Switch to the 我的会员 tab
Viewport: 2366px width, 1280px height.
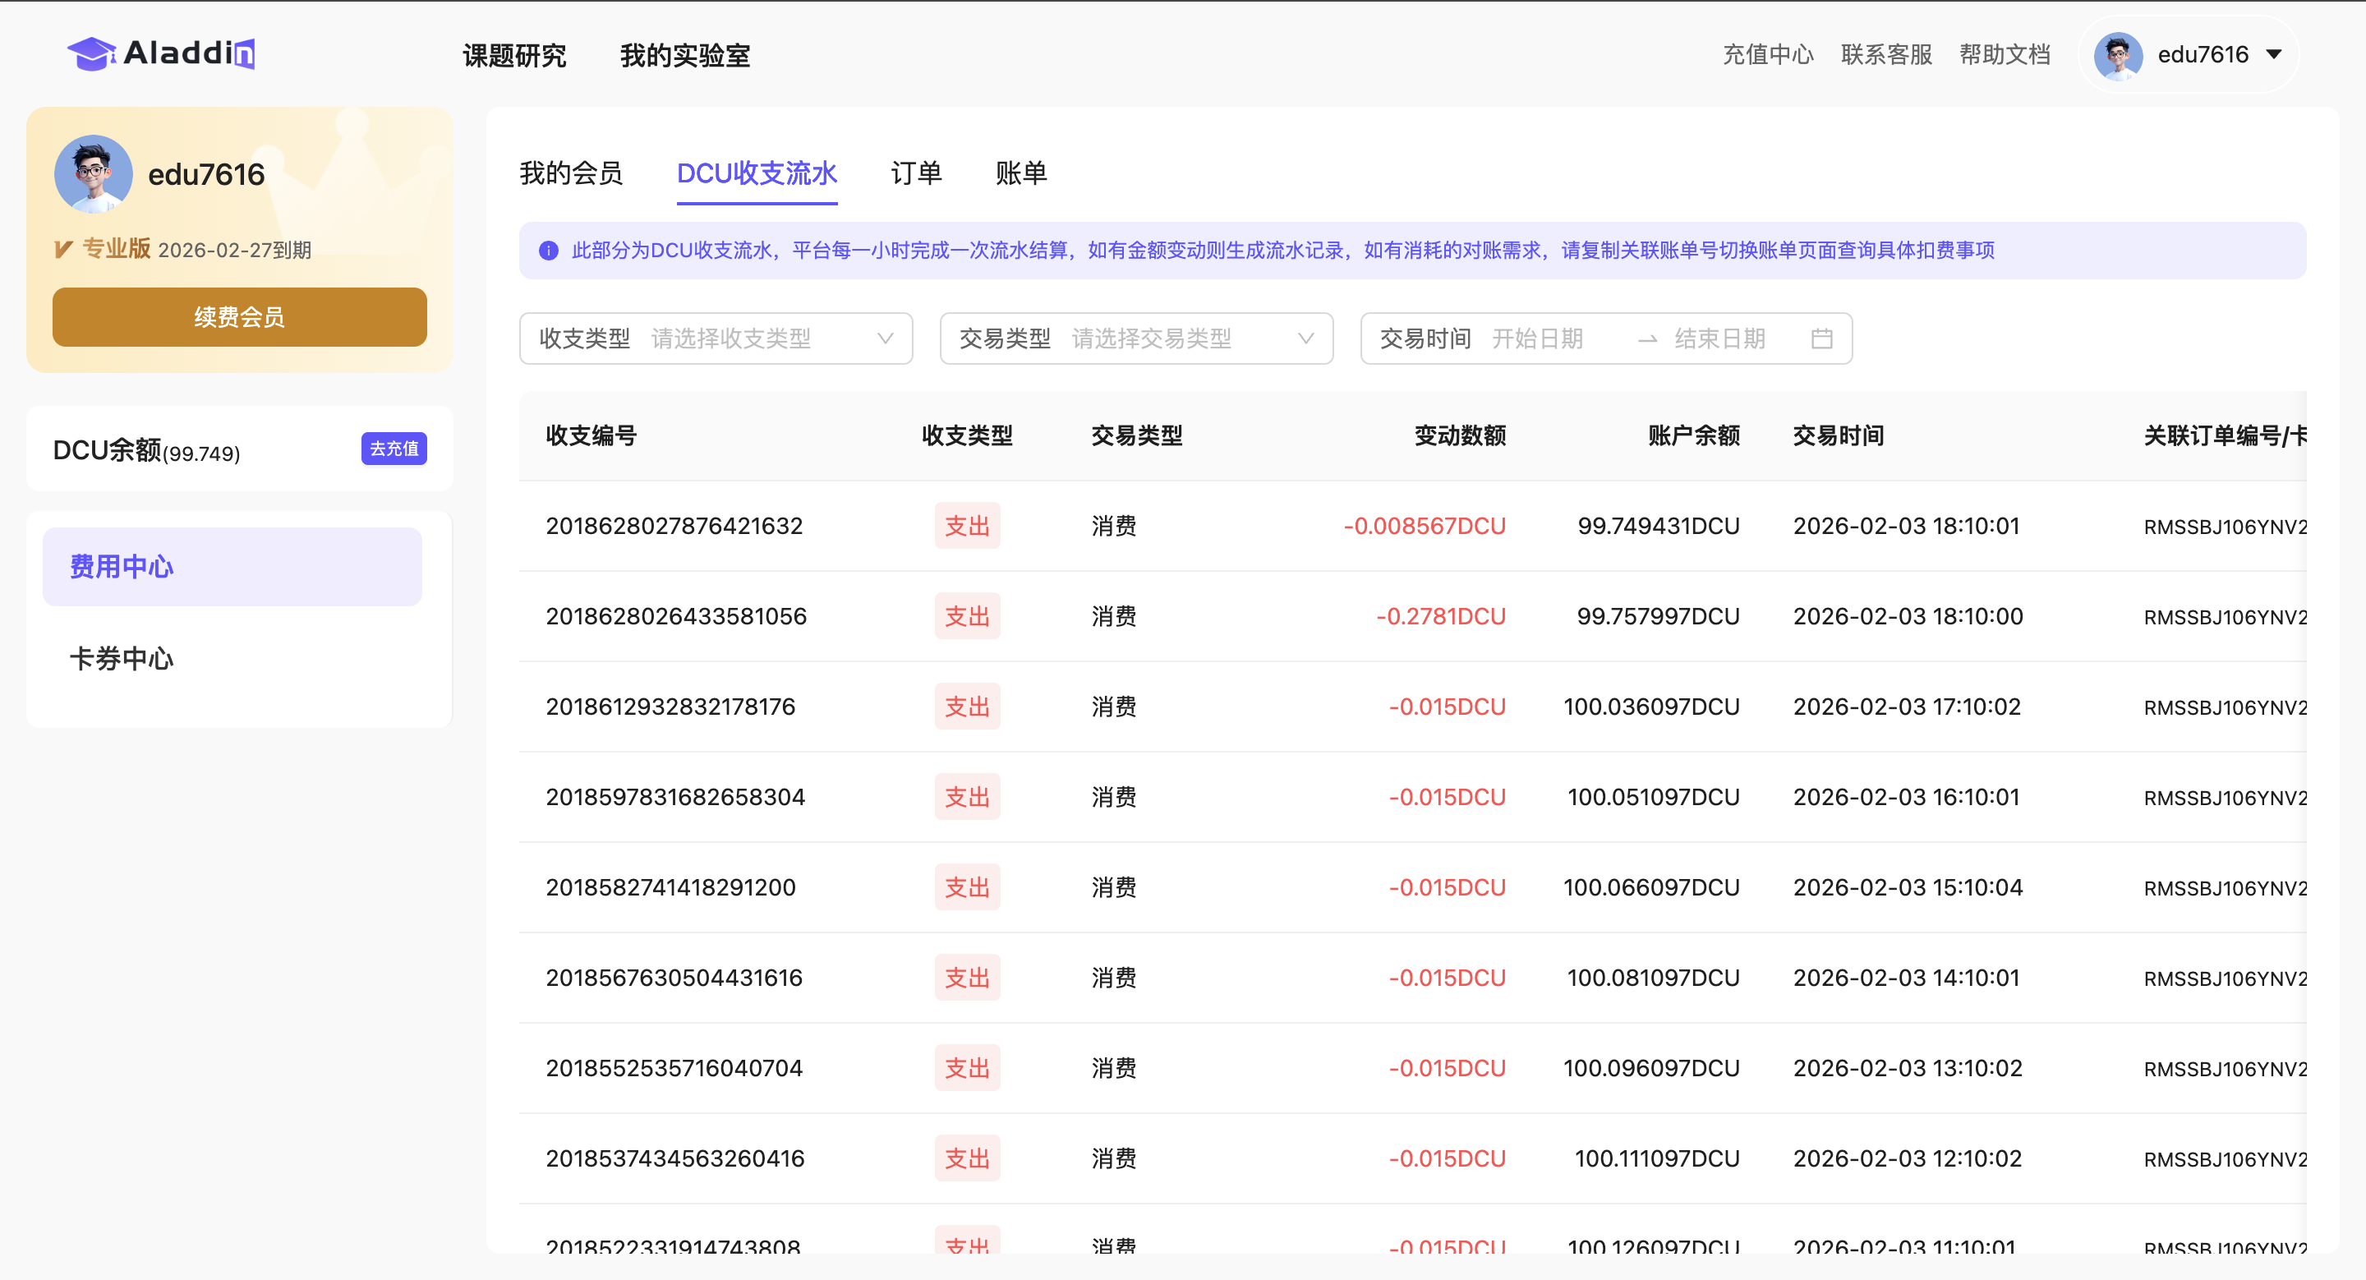pos(570,173)
